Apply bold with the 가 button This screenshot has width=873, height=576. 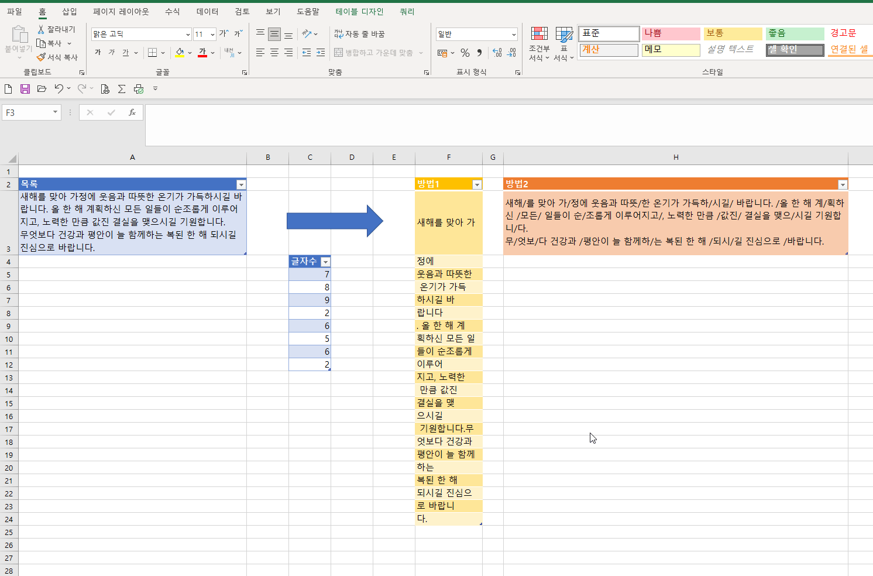(x=98, y=53)
